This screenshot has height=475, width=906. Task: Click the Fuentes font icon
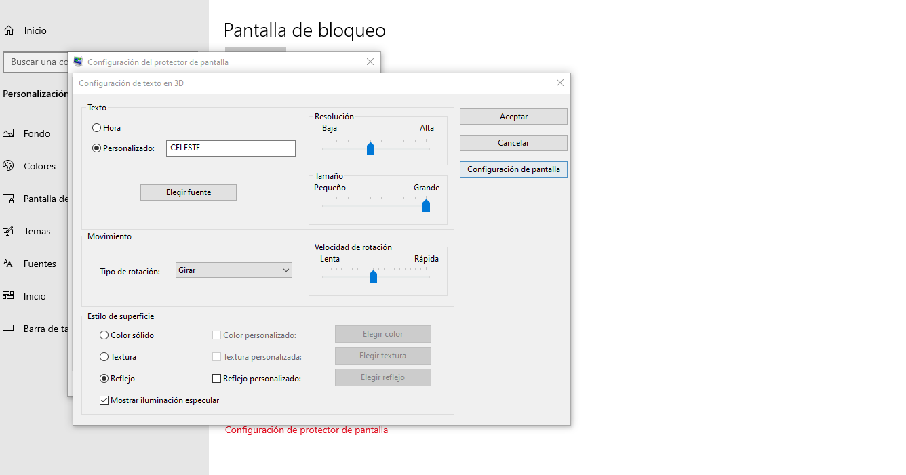9,264
